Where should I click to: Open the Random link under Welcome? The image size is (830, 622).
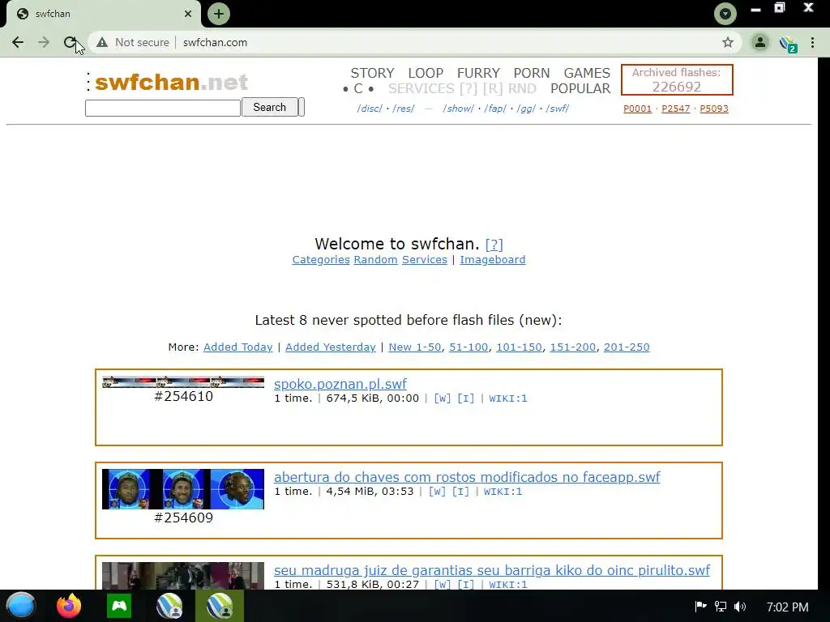click(x=376, y=260)
